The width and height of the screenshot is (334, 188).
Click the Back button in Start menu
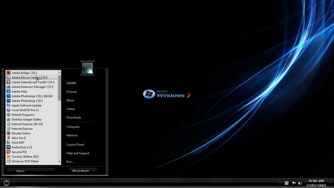pyautogui.click(x=31, y=171)
